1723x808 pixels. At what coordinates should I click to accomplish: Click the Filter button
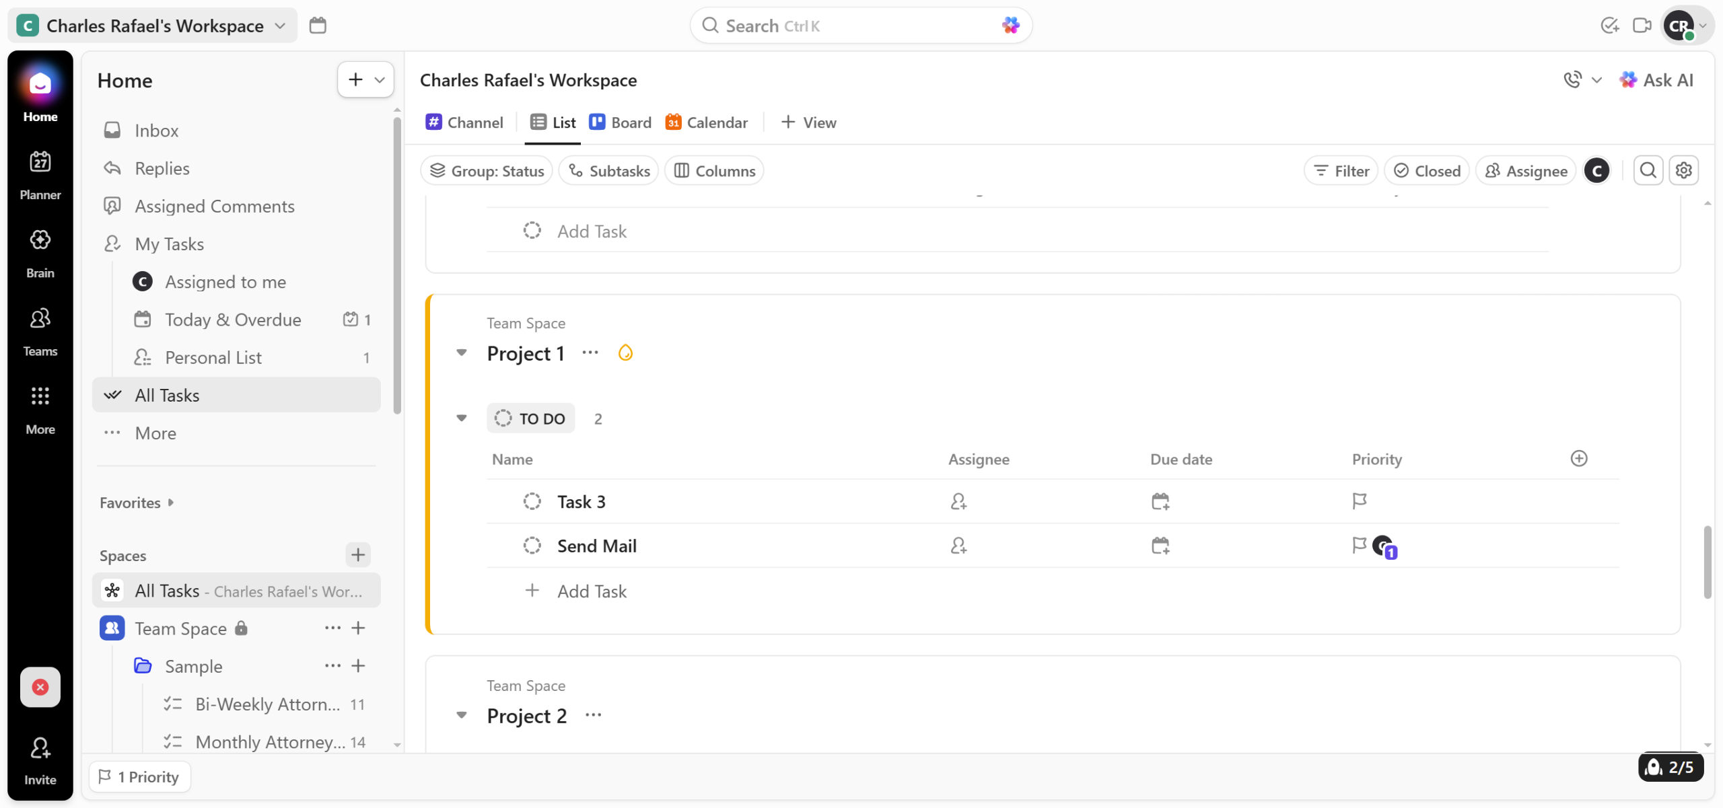[1341, 171]
